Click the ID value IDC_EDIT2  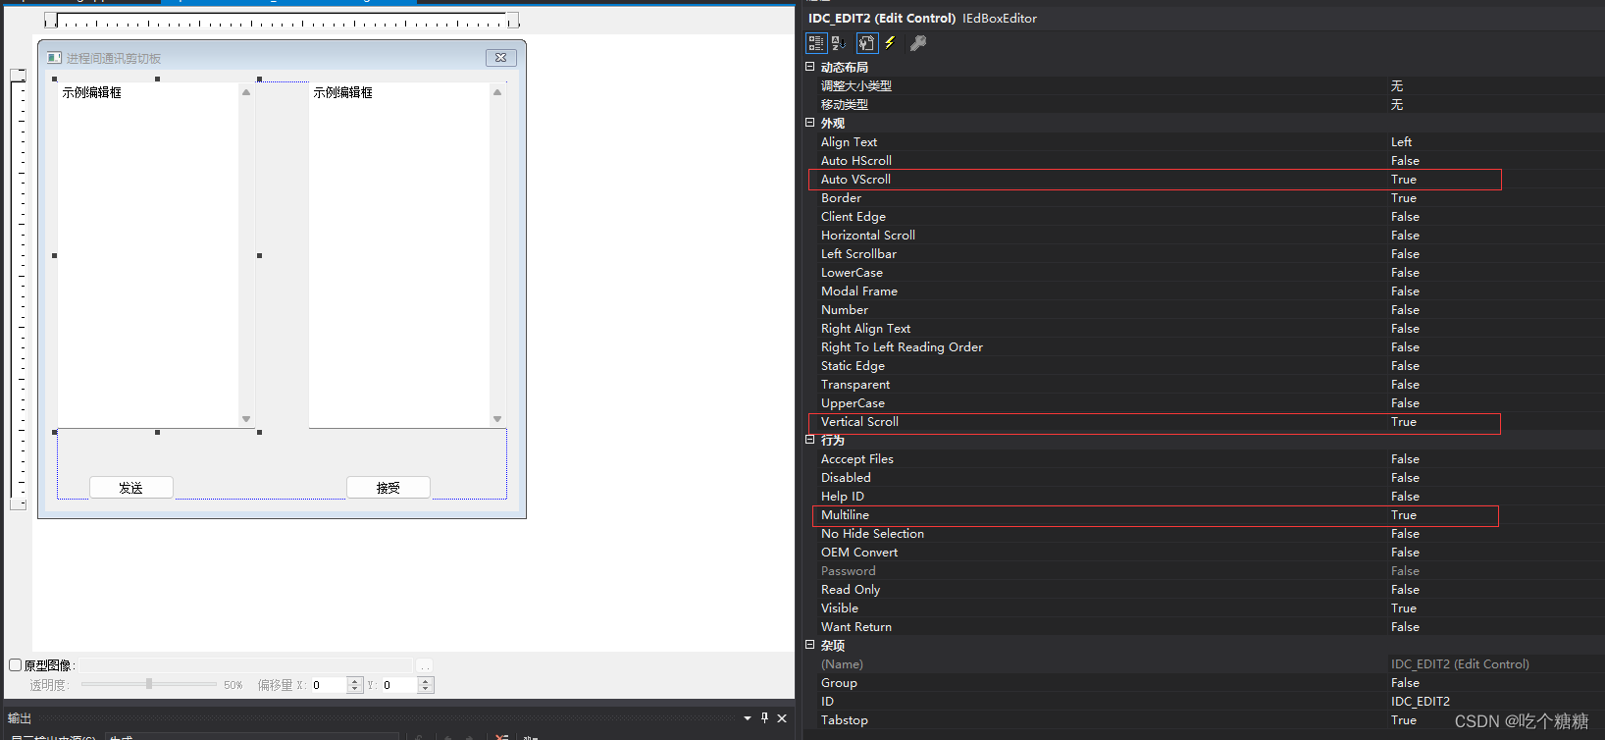pyautogui.click(x=1420, y=702)
